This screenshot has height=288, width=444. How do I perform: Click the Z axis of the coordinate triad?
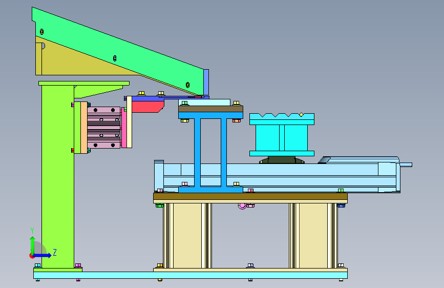43,255
